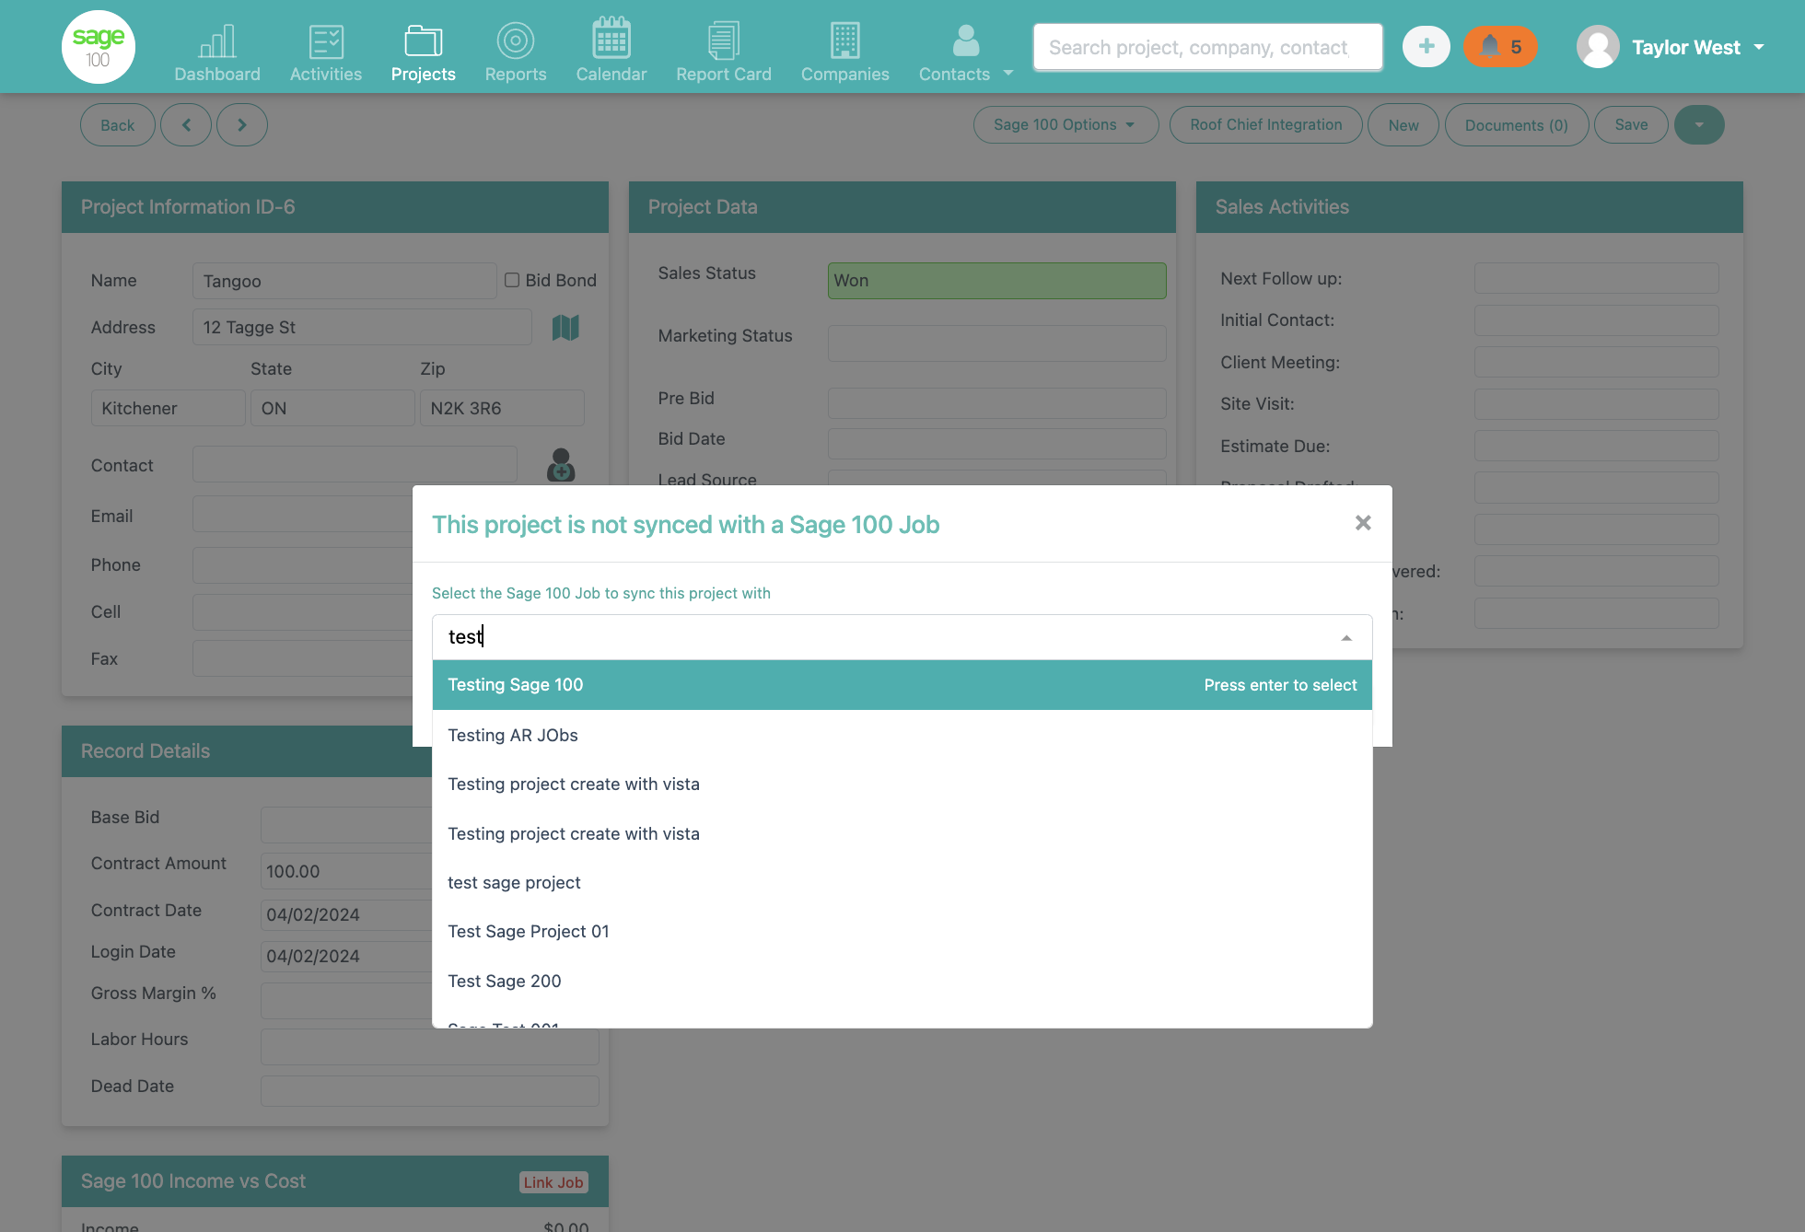The height and width of the screenshot is (1232, 1805).
Task: Click the project Name field Tangoo
Action: point(344,281)
